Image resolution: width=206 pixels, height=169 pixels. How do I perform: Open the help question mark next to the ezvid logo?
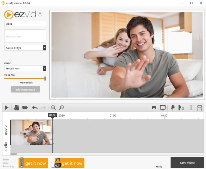coord(40,14)
